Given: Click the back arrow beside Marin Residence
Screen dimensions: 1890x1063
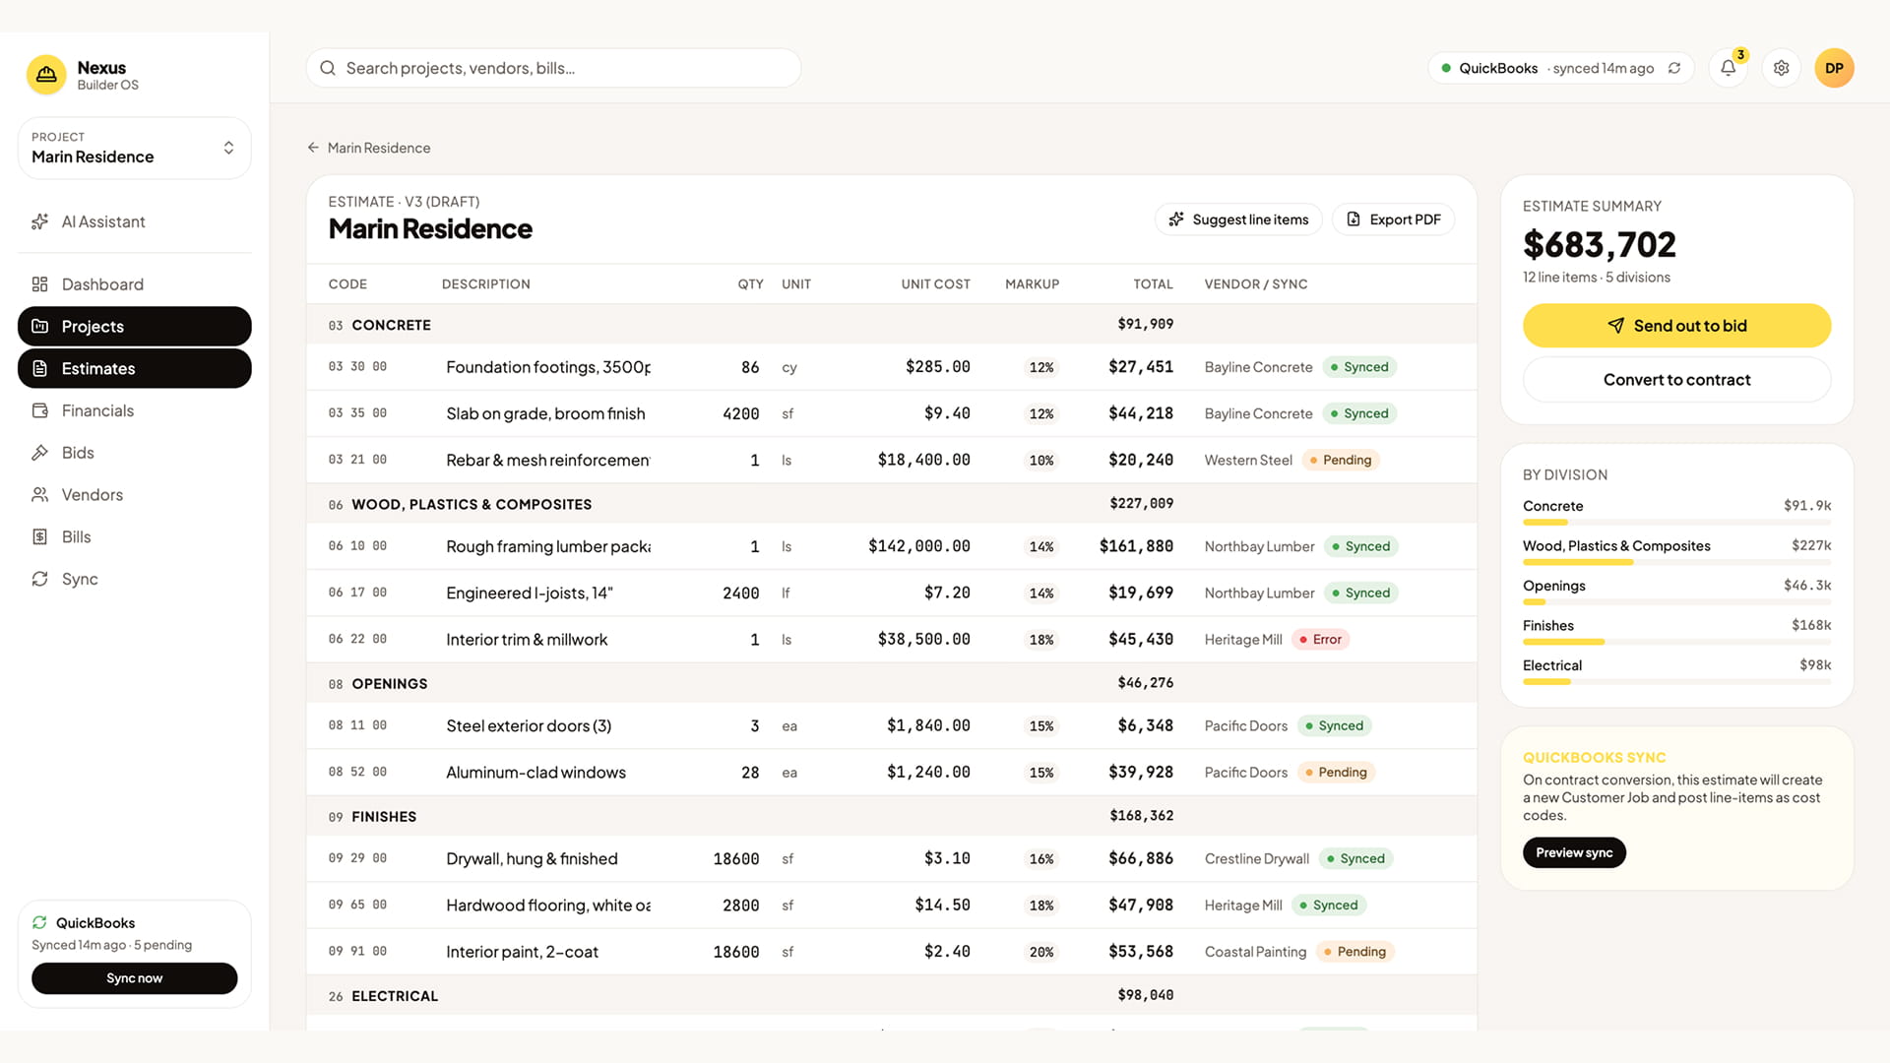Looking at the screenshot, I should point(313,148).
